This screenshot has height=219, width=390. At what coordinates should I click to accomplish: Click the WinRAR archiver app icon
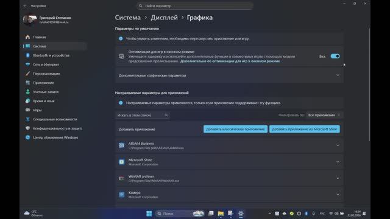[x=122, y=178]
